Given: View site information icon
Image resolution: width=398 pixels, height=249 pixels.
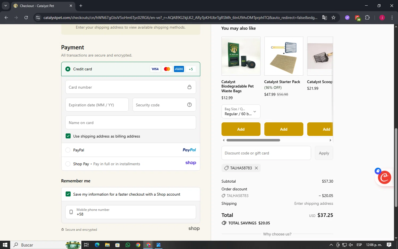Looking at the screenshot, I should point(38,18).
